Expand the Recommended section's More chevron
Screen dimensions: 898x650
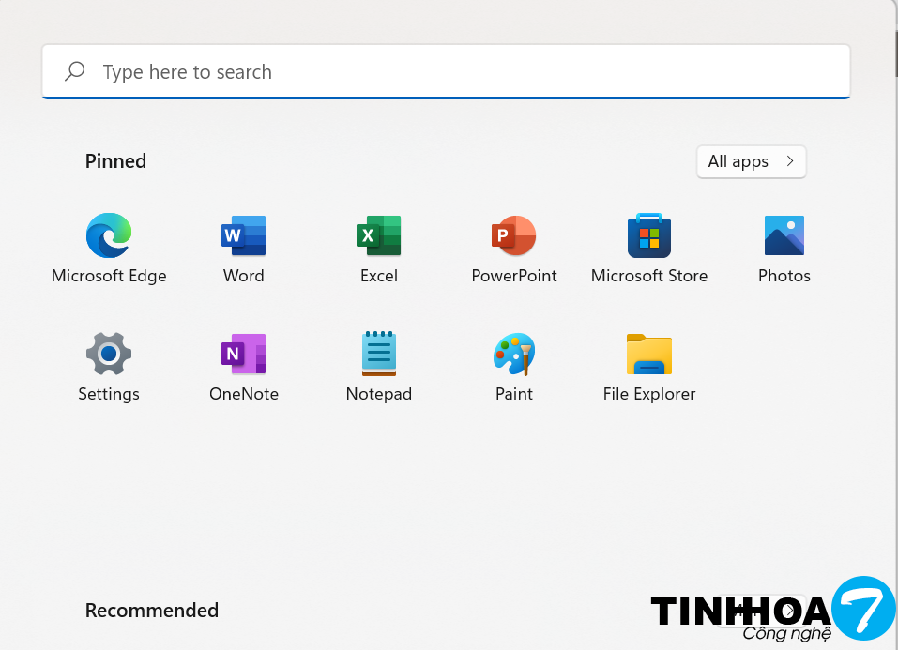[790, 611]
